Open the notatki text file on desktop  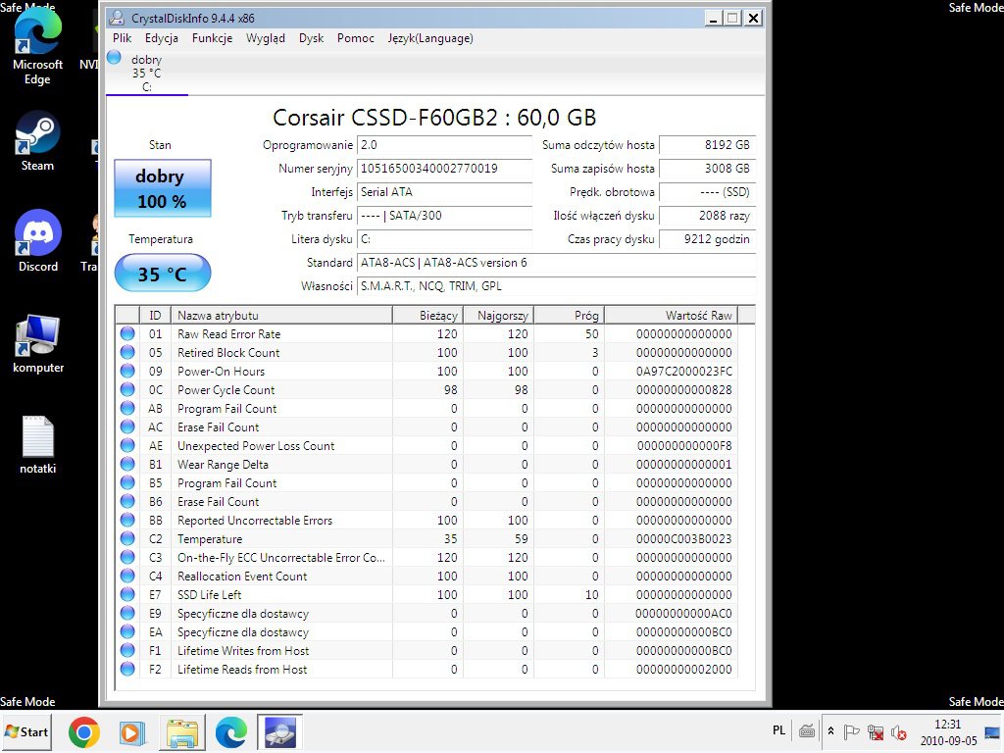(x=38, y=444)
